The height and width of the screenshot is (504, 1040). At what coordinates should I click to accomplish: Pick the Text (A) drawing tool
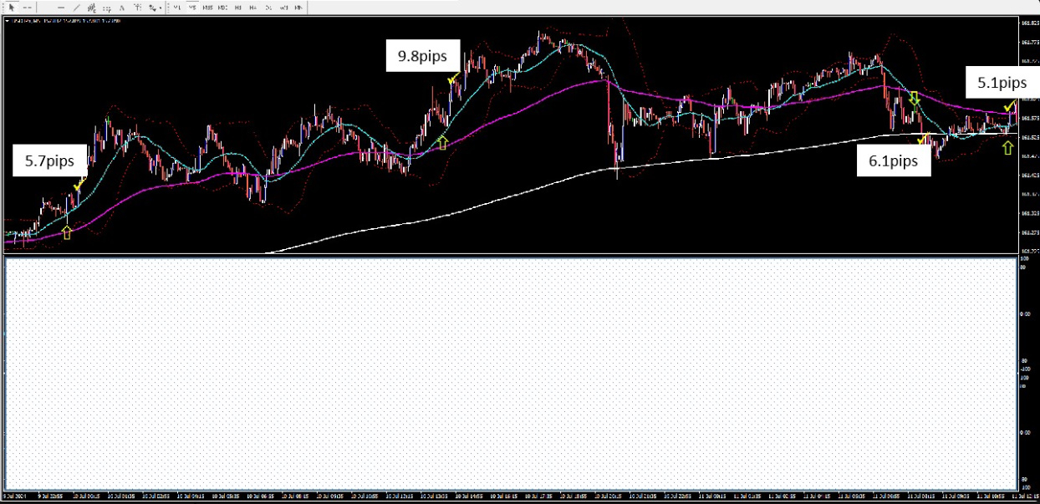(122, 8)
